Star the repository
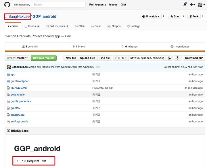Image resolution: width=207 pixels, height=168 pixels. [x=175, y=16]
